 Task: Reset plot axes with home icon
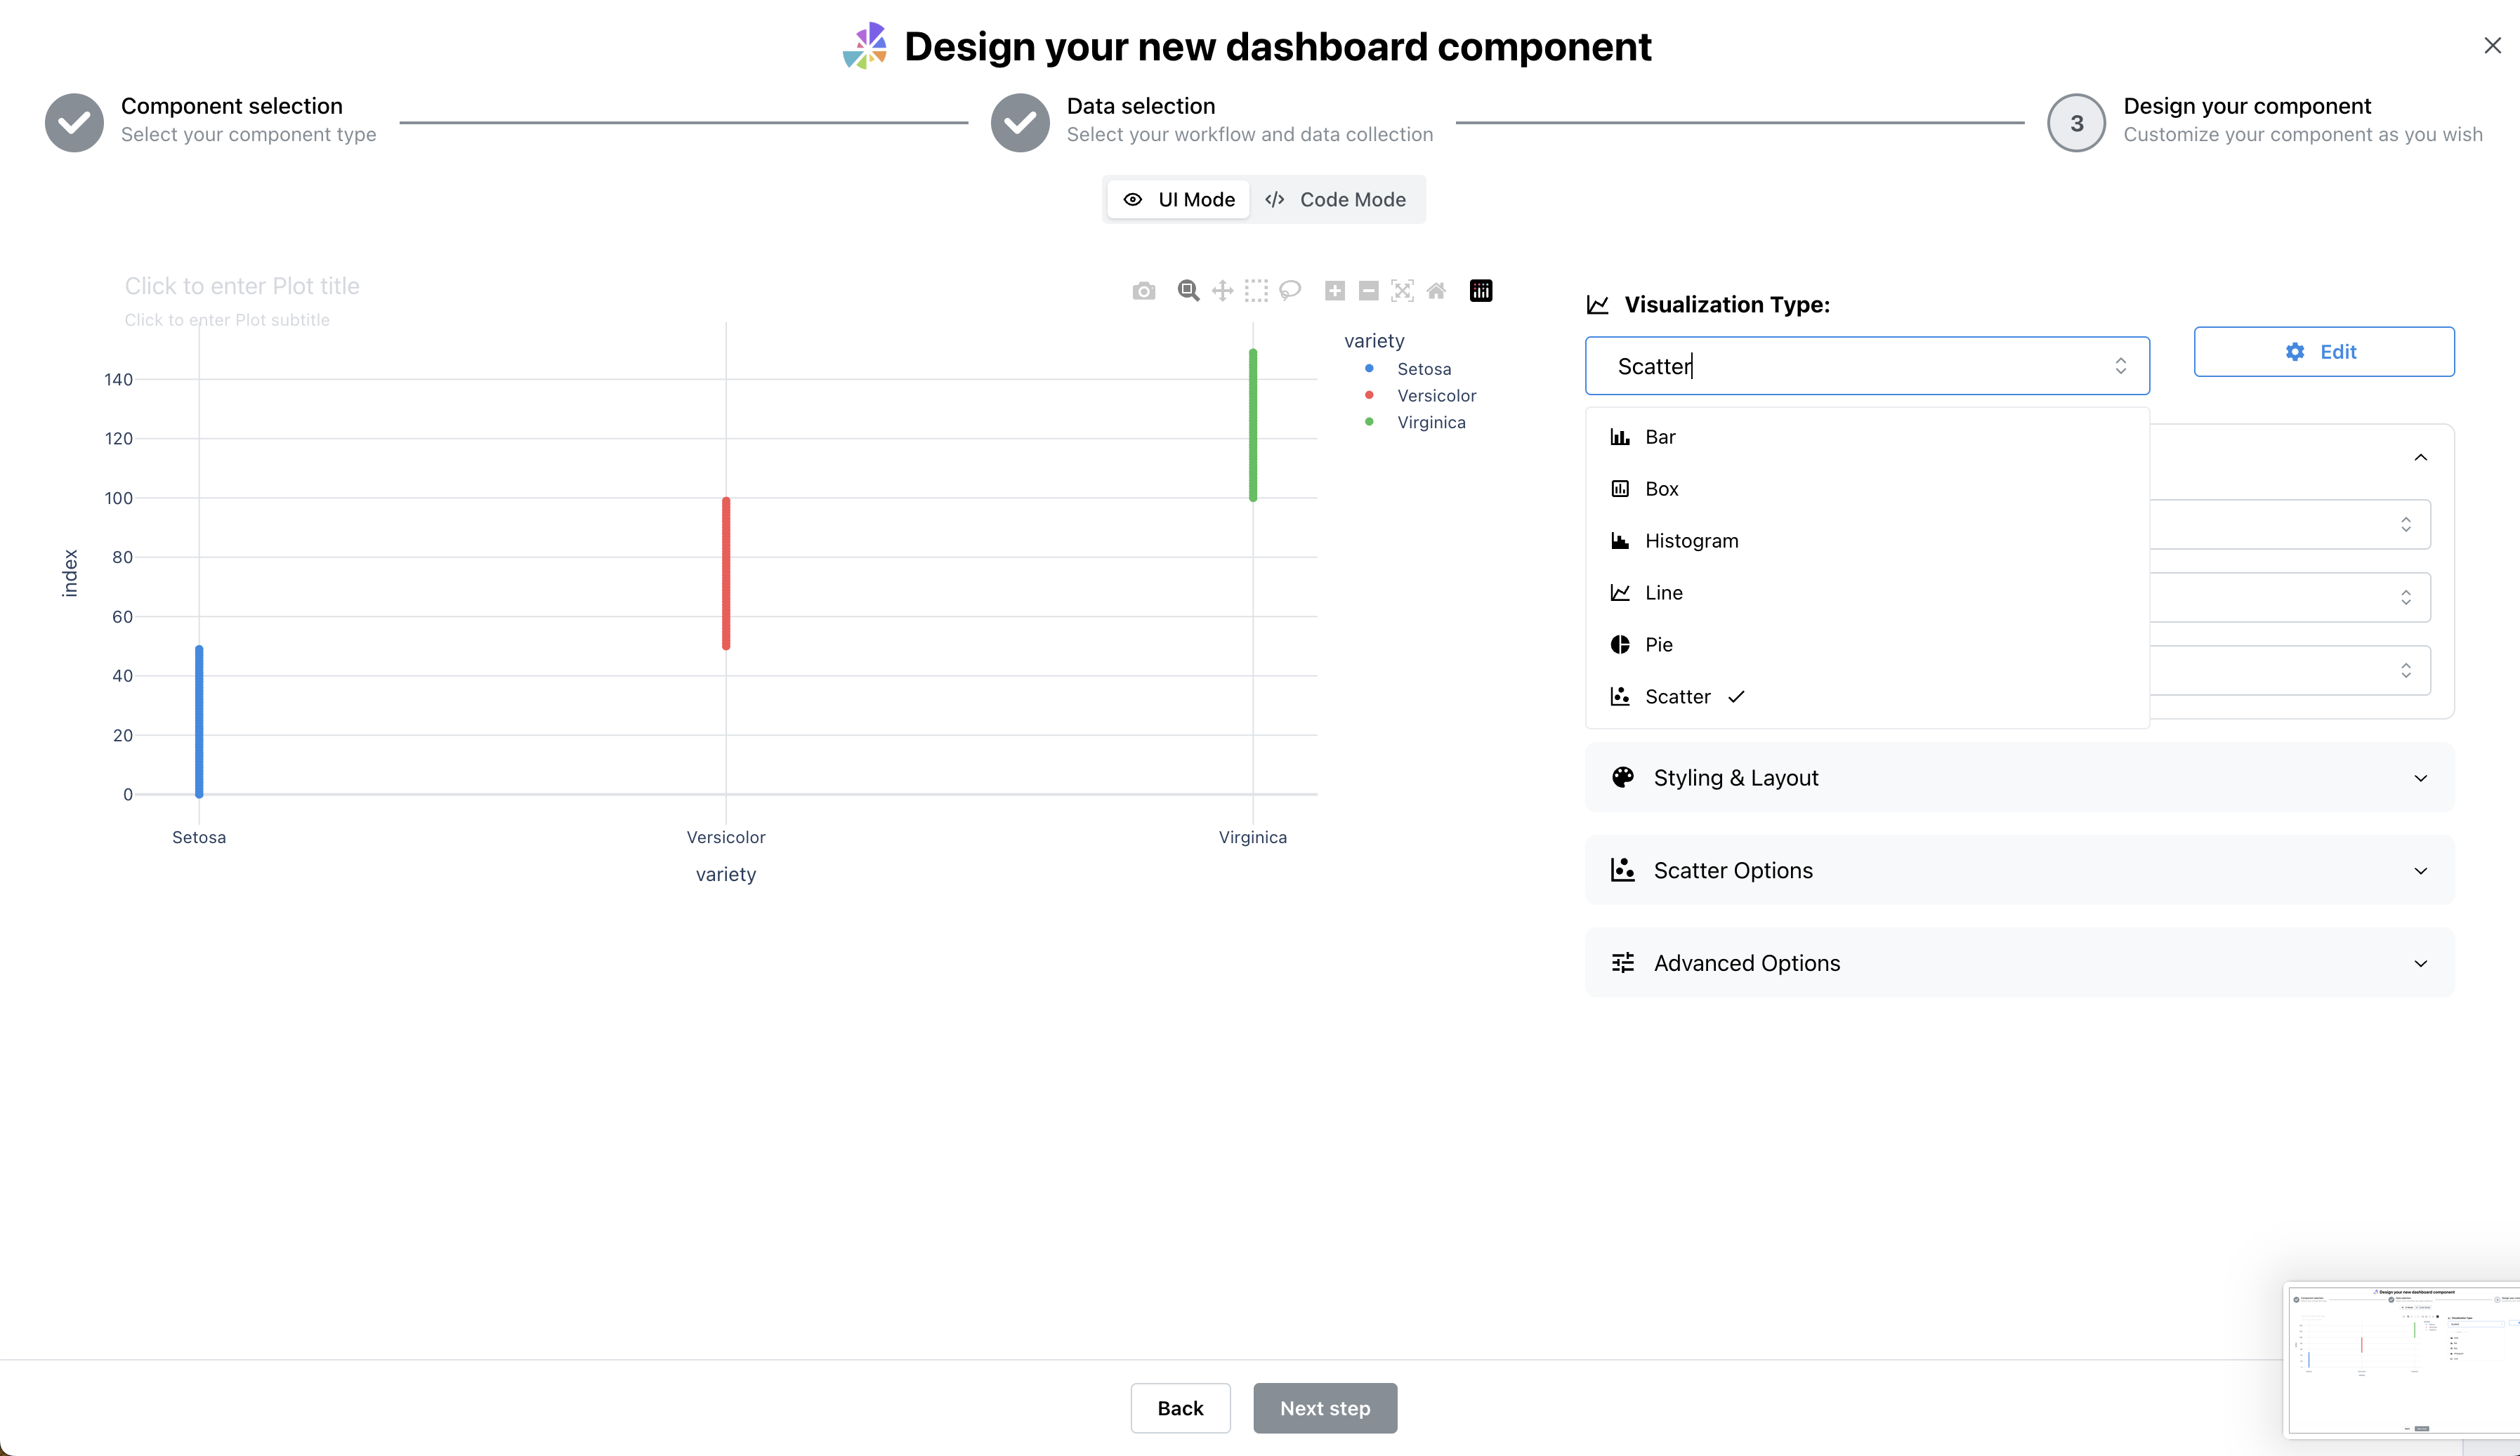click(x=1436, y=291)
